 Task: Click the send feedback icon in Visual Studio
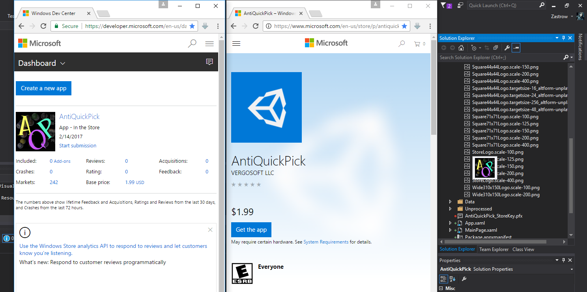(x=460, y=6)
